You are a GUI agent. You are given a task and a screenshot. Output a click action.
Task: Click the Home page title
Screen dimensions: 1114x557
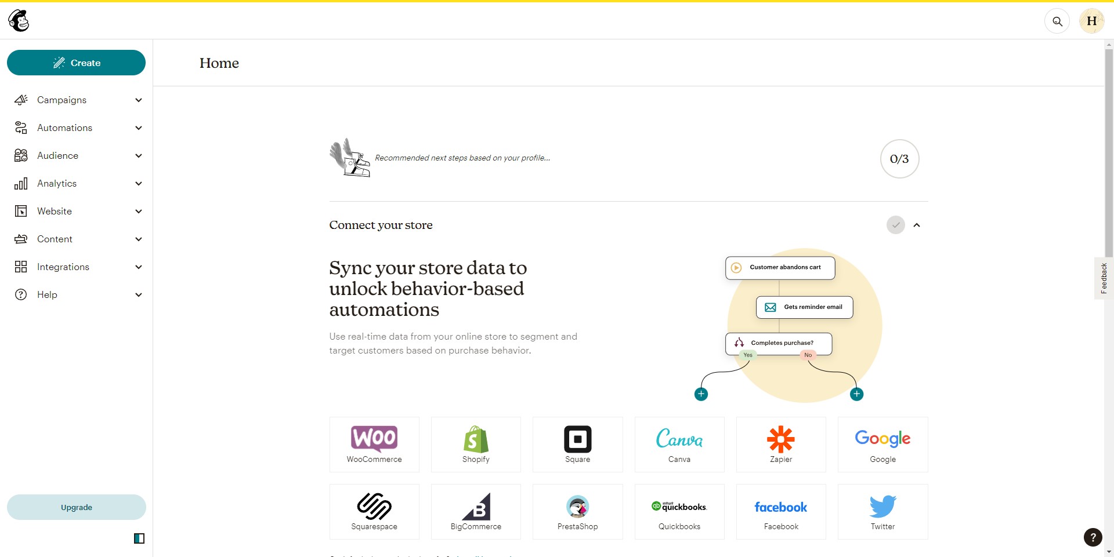pyautogui.click(x=219, y=63)
